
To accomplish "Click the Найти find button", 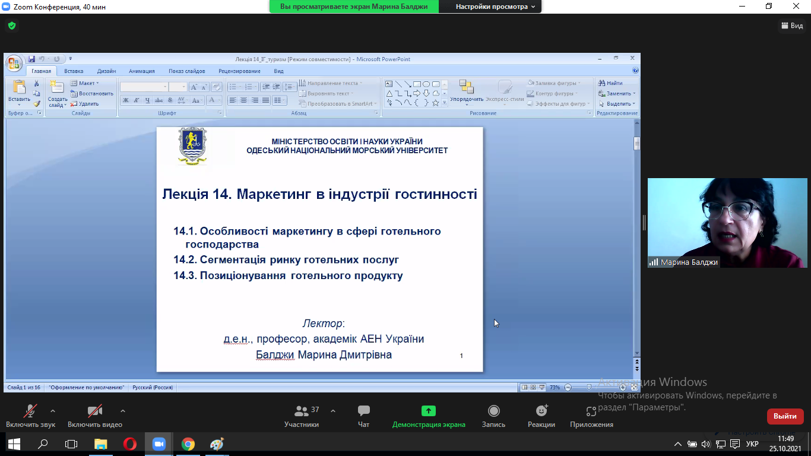I will [611, 83].
